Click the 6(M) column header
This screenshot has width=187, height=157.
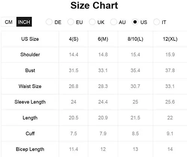coord(103,39)
